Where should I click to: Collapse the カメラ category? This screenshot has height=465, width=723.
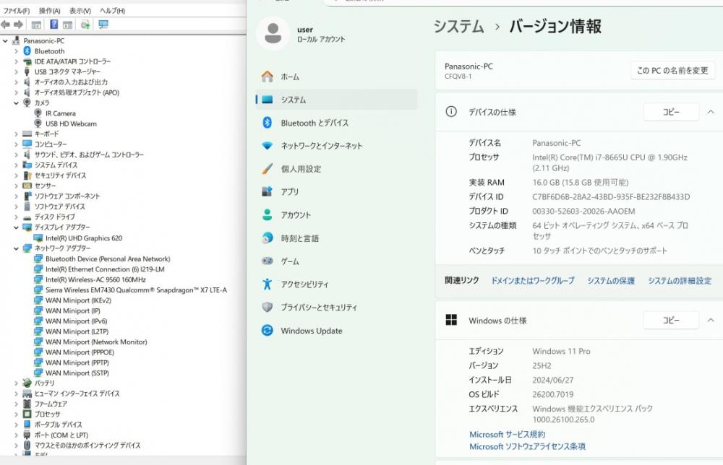coord(16,103)
